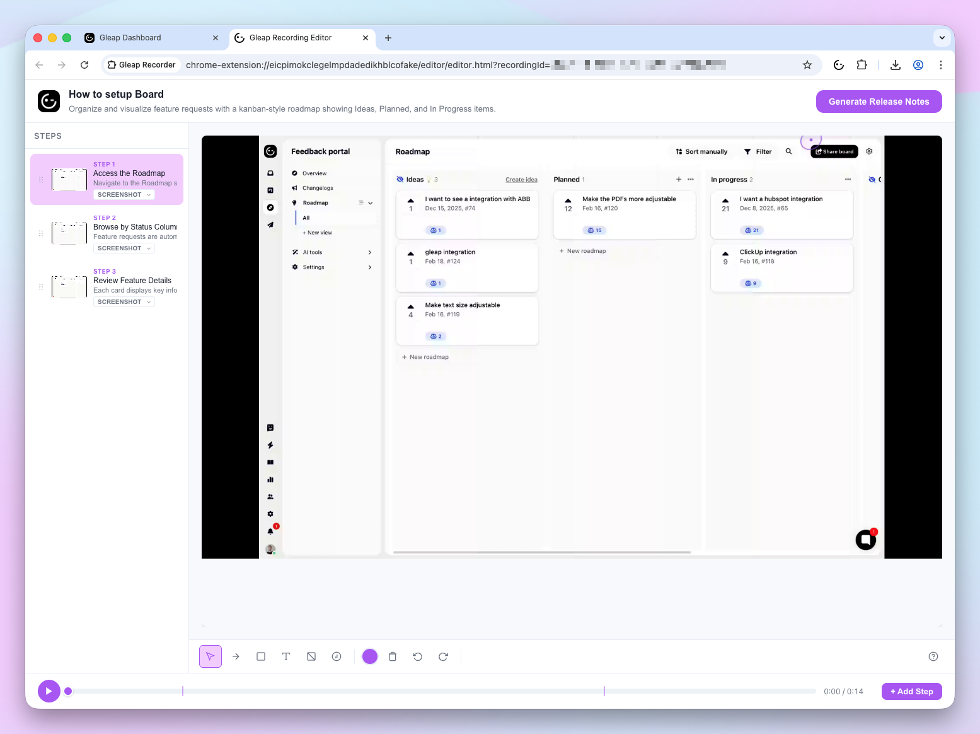Reload the current page
The height and width of the screenshot is (734, 980).
(x=84, y=65)
